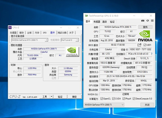The height and width of the screenshot is (118, 162).
Task: Click the BIOS version field 90.02.17.00.9D
Action: coord(118,45)
